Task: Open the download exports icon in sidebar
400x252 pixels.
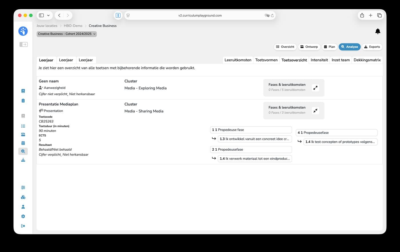Action: click(x=23, y=160)
